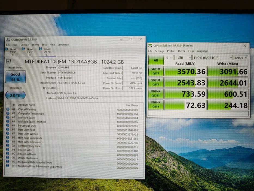The width and height of the screenshot is (254, 191).
Task: Click status icon for Percentage Used row
Action: point(8,126)
